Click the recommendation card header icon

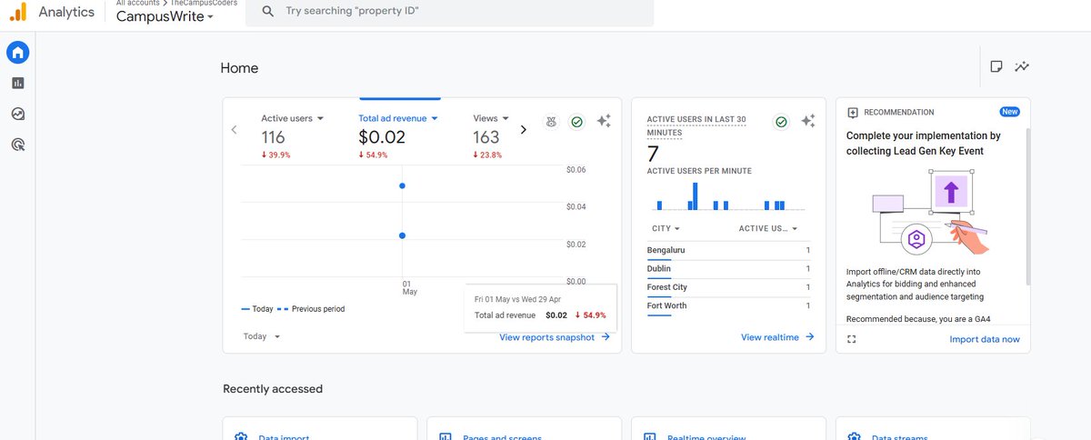(852, 113)
